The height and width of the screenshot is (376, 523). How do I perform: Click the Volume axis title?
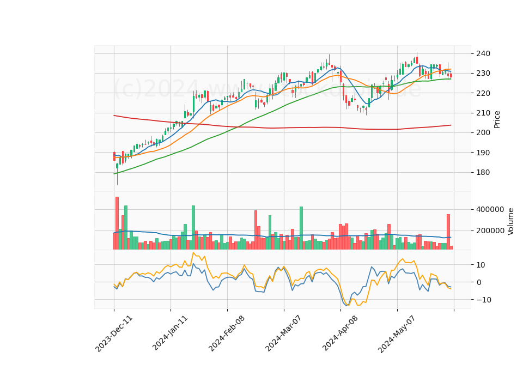pyautogui.click(x=510, y=221)
